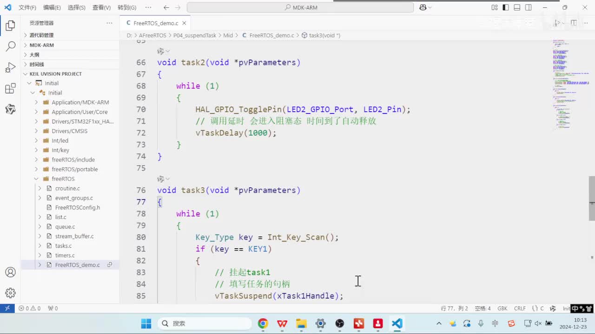Open the 查看(V) menu
The image size is (595, 334).
coord(101,7)
